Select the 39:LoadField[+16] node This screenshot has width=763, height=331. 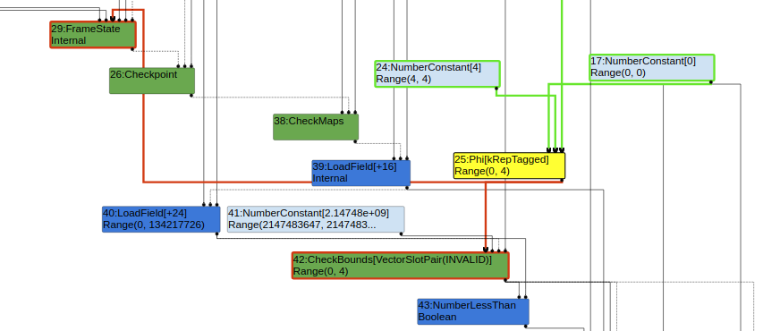(361, 173)
